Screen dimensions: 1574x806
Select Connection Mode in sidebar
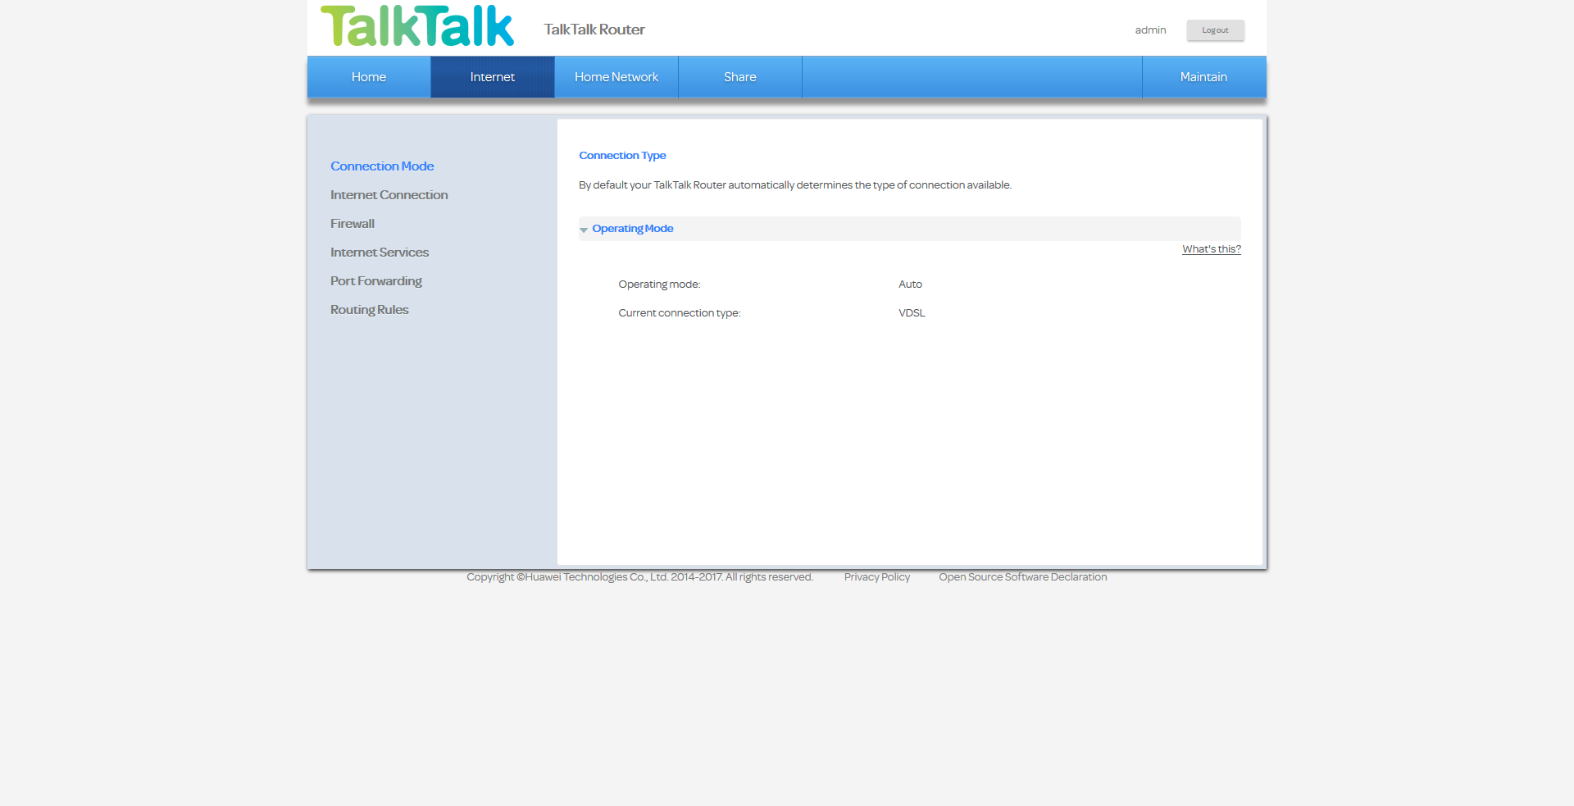tap(382, 166)
